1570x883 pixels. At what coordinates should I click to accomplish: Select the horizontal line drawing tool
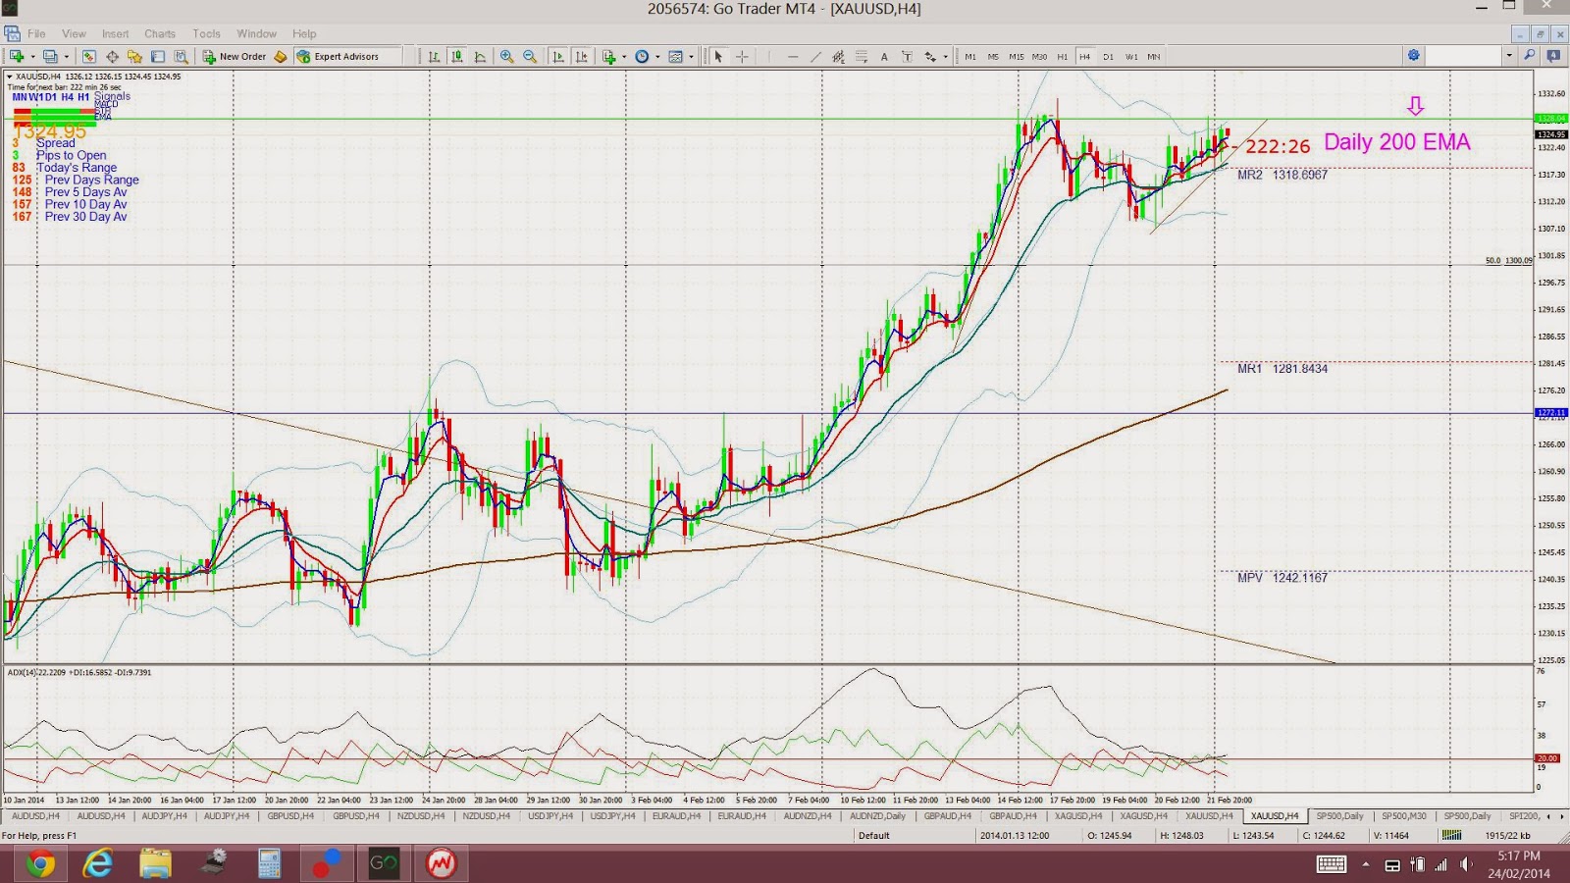[x=793, y=57]
